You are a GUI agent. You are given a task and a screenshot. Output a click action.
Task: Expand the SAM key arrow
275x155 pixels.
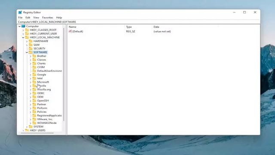pyautogui.click(x=27, y=45)
